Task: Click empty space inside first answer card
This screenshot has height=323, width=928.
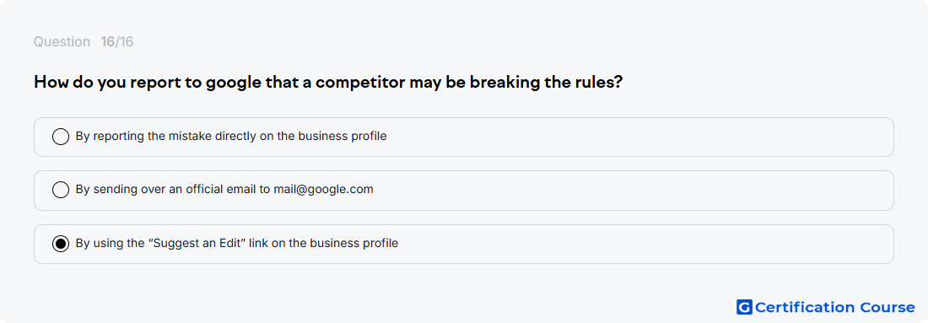Action: [639, 137]
